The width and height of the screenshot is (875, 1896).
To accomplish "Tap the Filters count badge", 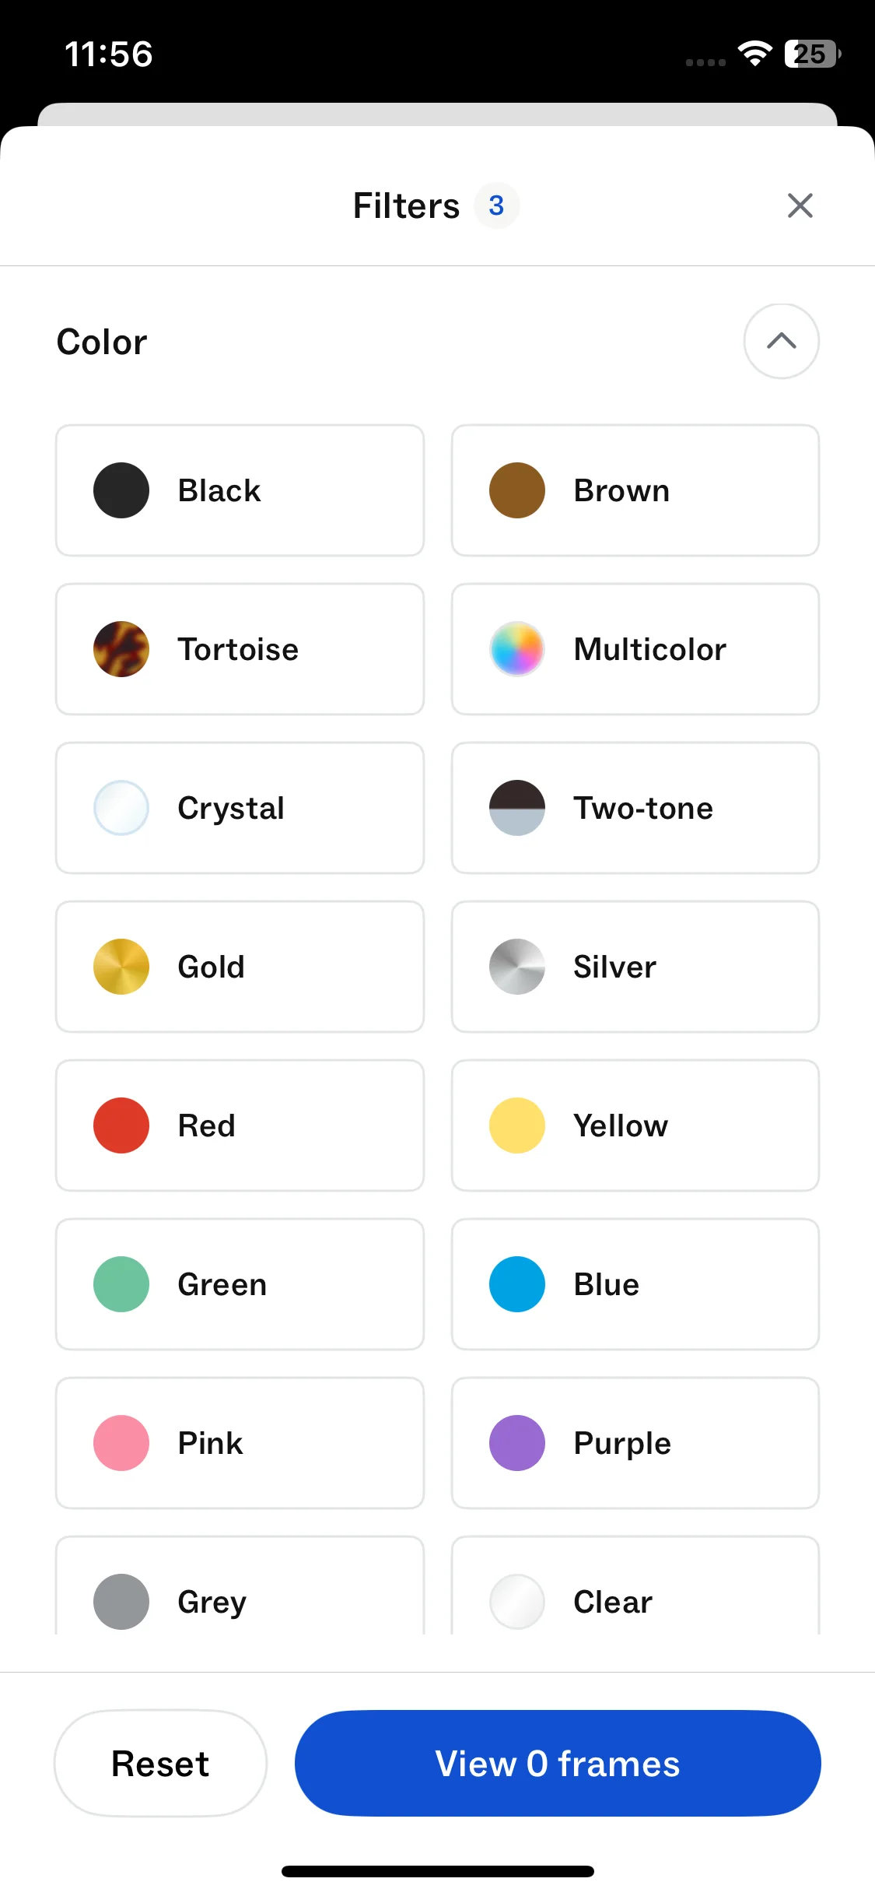I will click(x=496, y=205).
